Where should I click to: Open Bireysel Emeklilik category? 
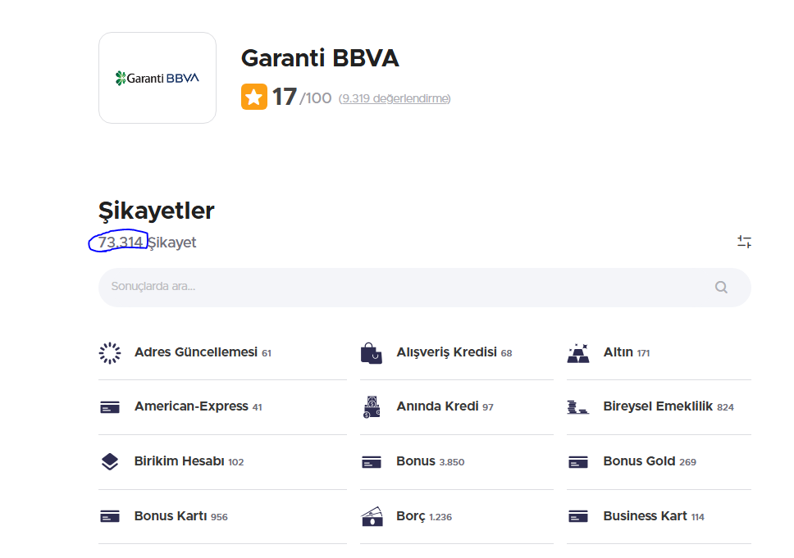(658, 406)
